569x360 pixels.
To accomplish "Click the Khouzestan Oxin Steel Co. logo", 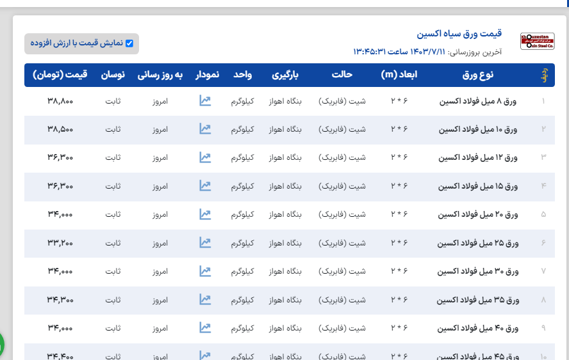I will (x=537, y=42).
